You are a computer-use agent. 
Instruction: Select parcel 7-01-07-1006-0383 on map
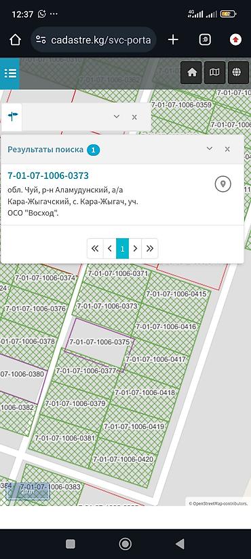point(50,487)
